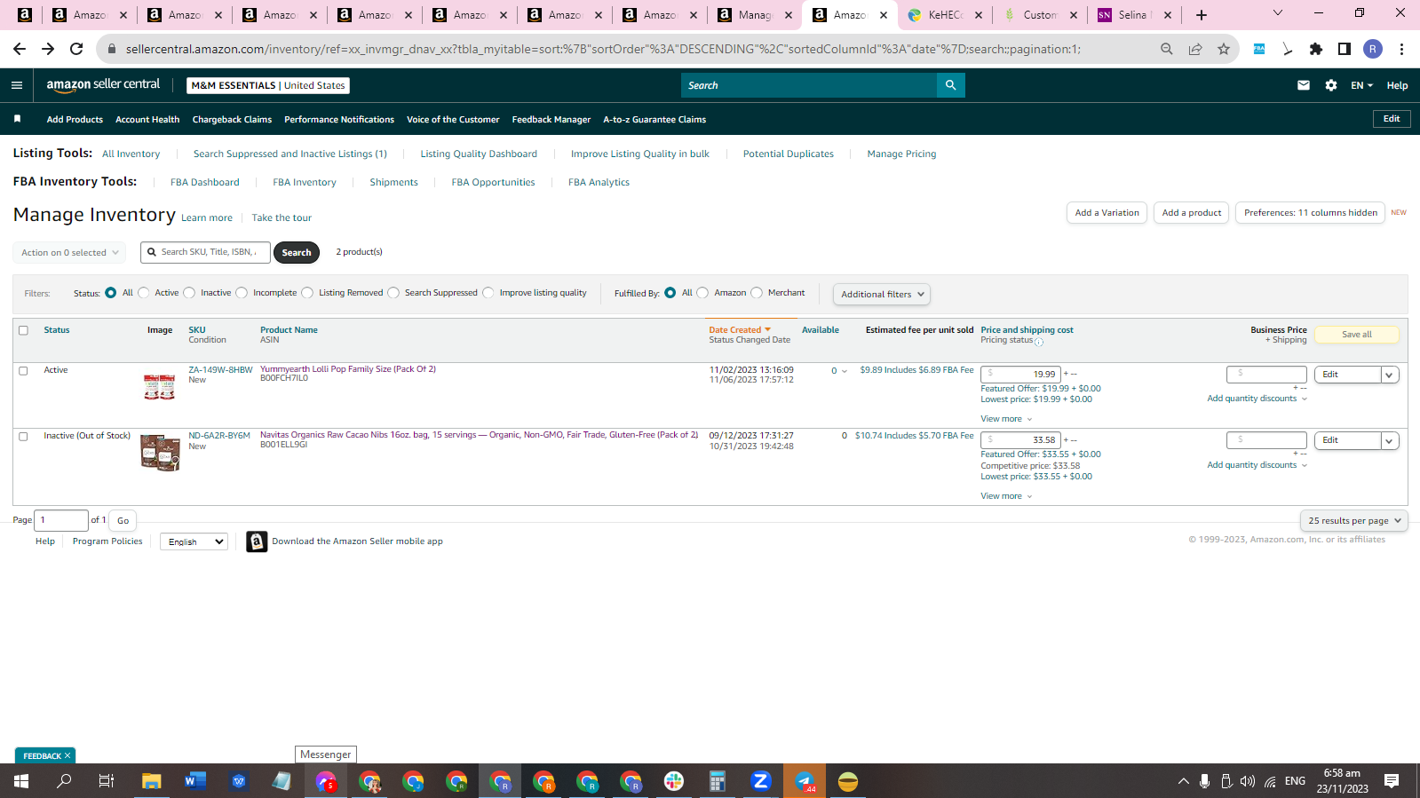Click the Amazon app icon in page footer

(x=257, y=541)
